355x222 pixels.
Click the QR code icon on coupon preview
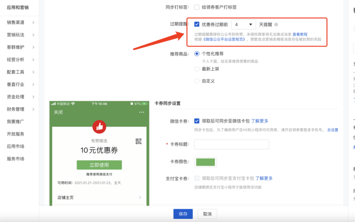(x=139, y=141)
